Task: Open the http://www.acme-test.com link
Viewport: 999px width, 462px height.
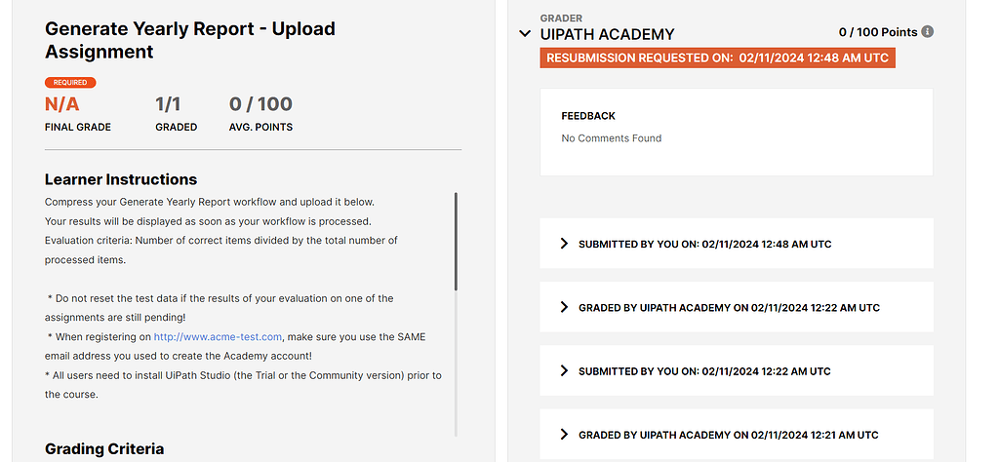Action: point(218,336)
